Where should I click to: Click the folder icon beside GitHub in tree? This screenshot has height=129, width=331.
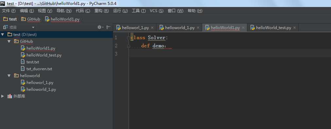(x=16, y=41)
